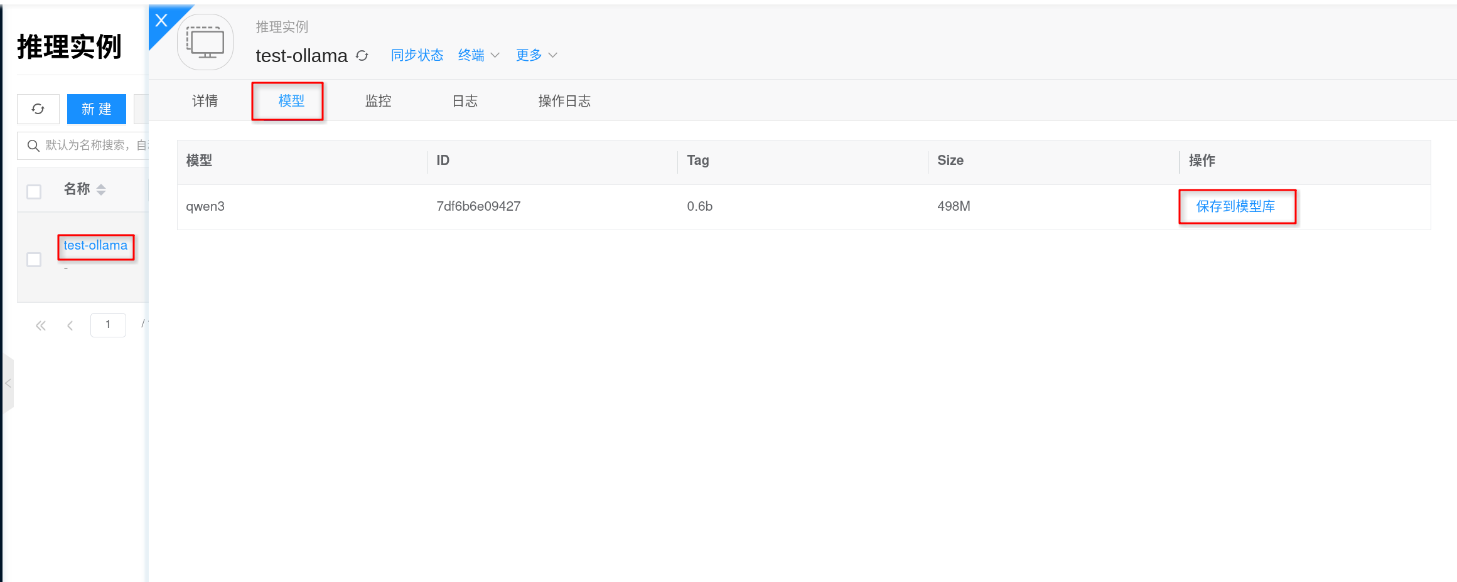Click the inference instance monitor icon
The image size is (1457, 582).
[x=205, y=43]
